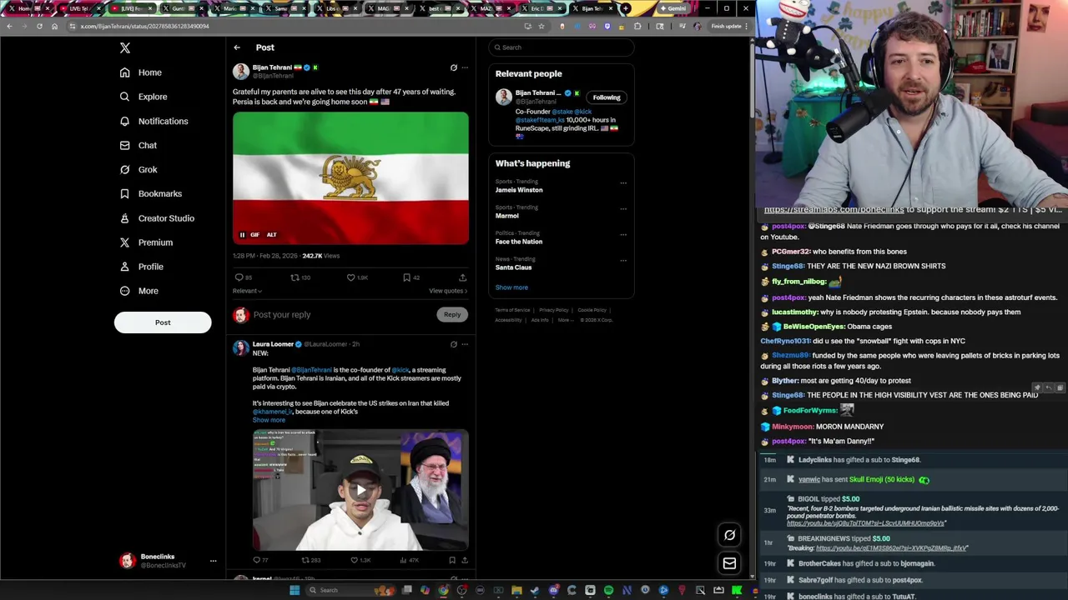1068x600 pixels.
Task: Click the ALT badge on the GIF
Action: pos(271,235)
